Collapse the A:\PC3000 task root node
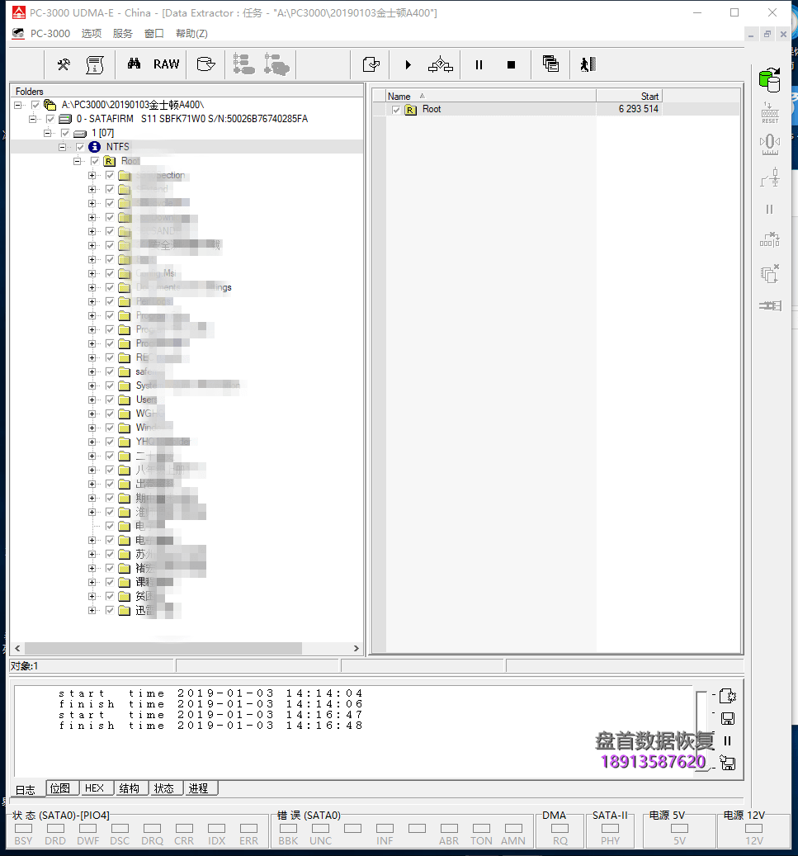Viewport: 798px width, 856px height. pos(18,105)
